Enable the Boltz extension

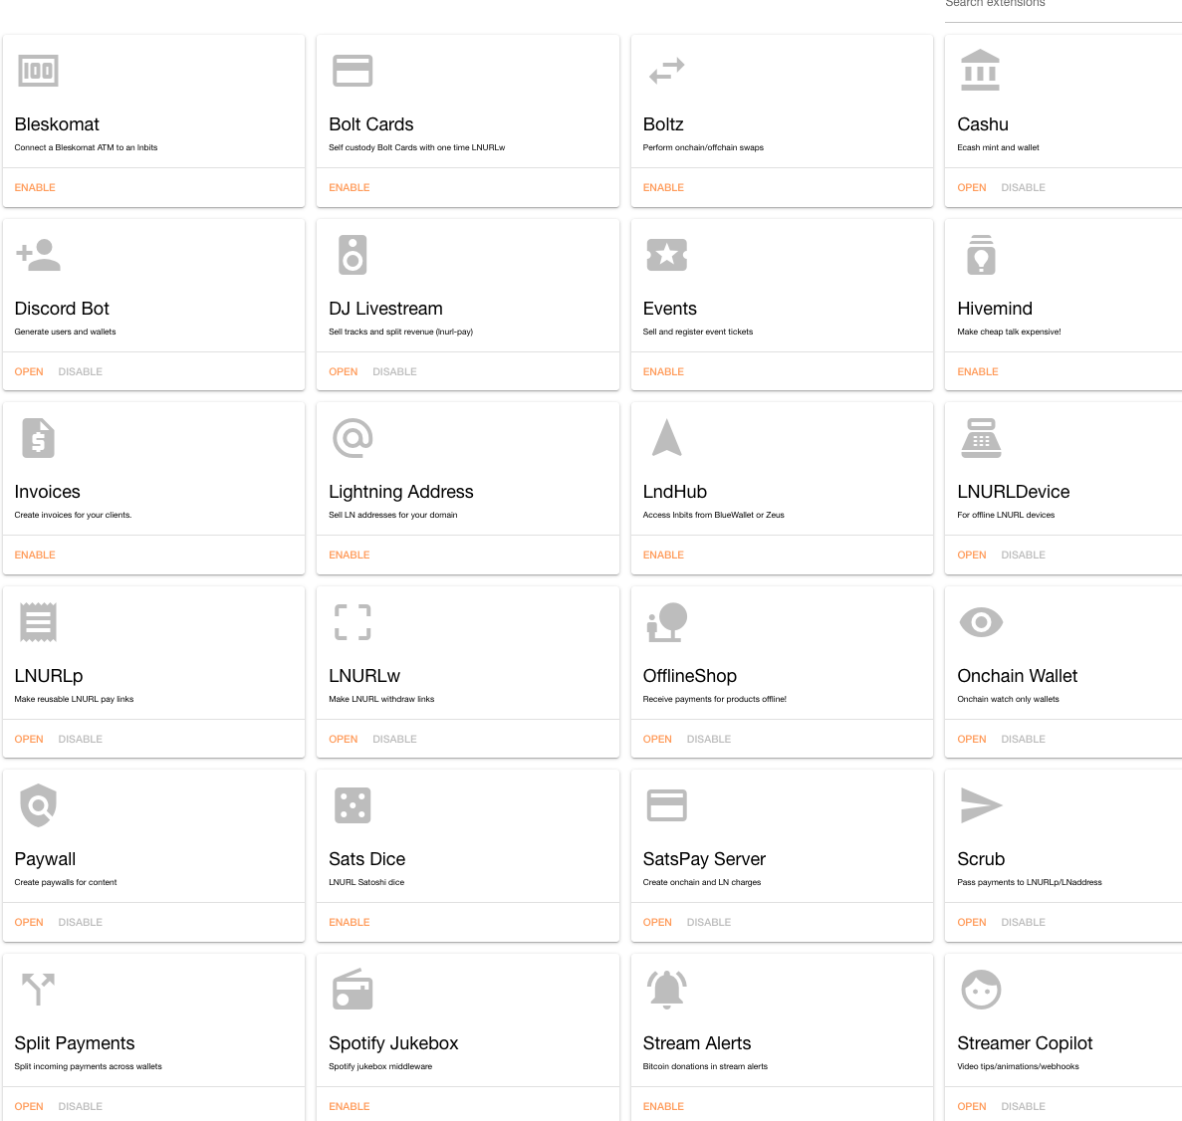pyautogui.click(x=663, y=188)
